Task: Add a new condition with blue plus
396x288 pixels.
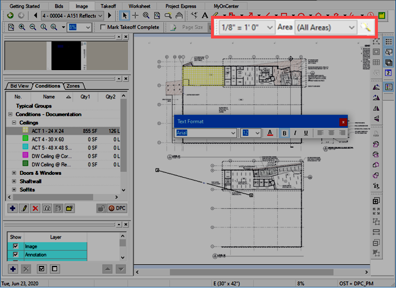Action: coord(12,208)
